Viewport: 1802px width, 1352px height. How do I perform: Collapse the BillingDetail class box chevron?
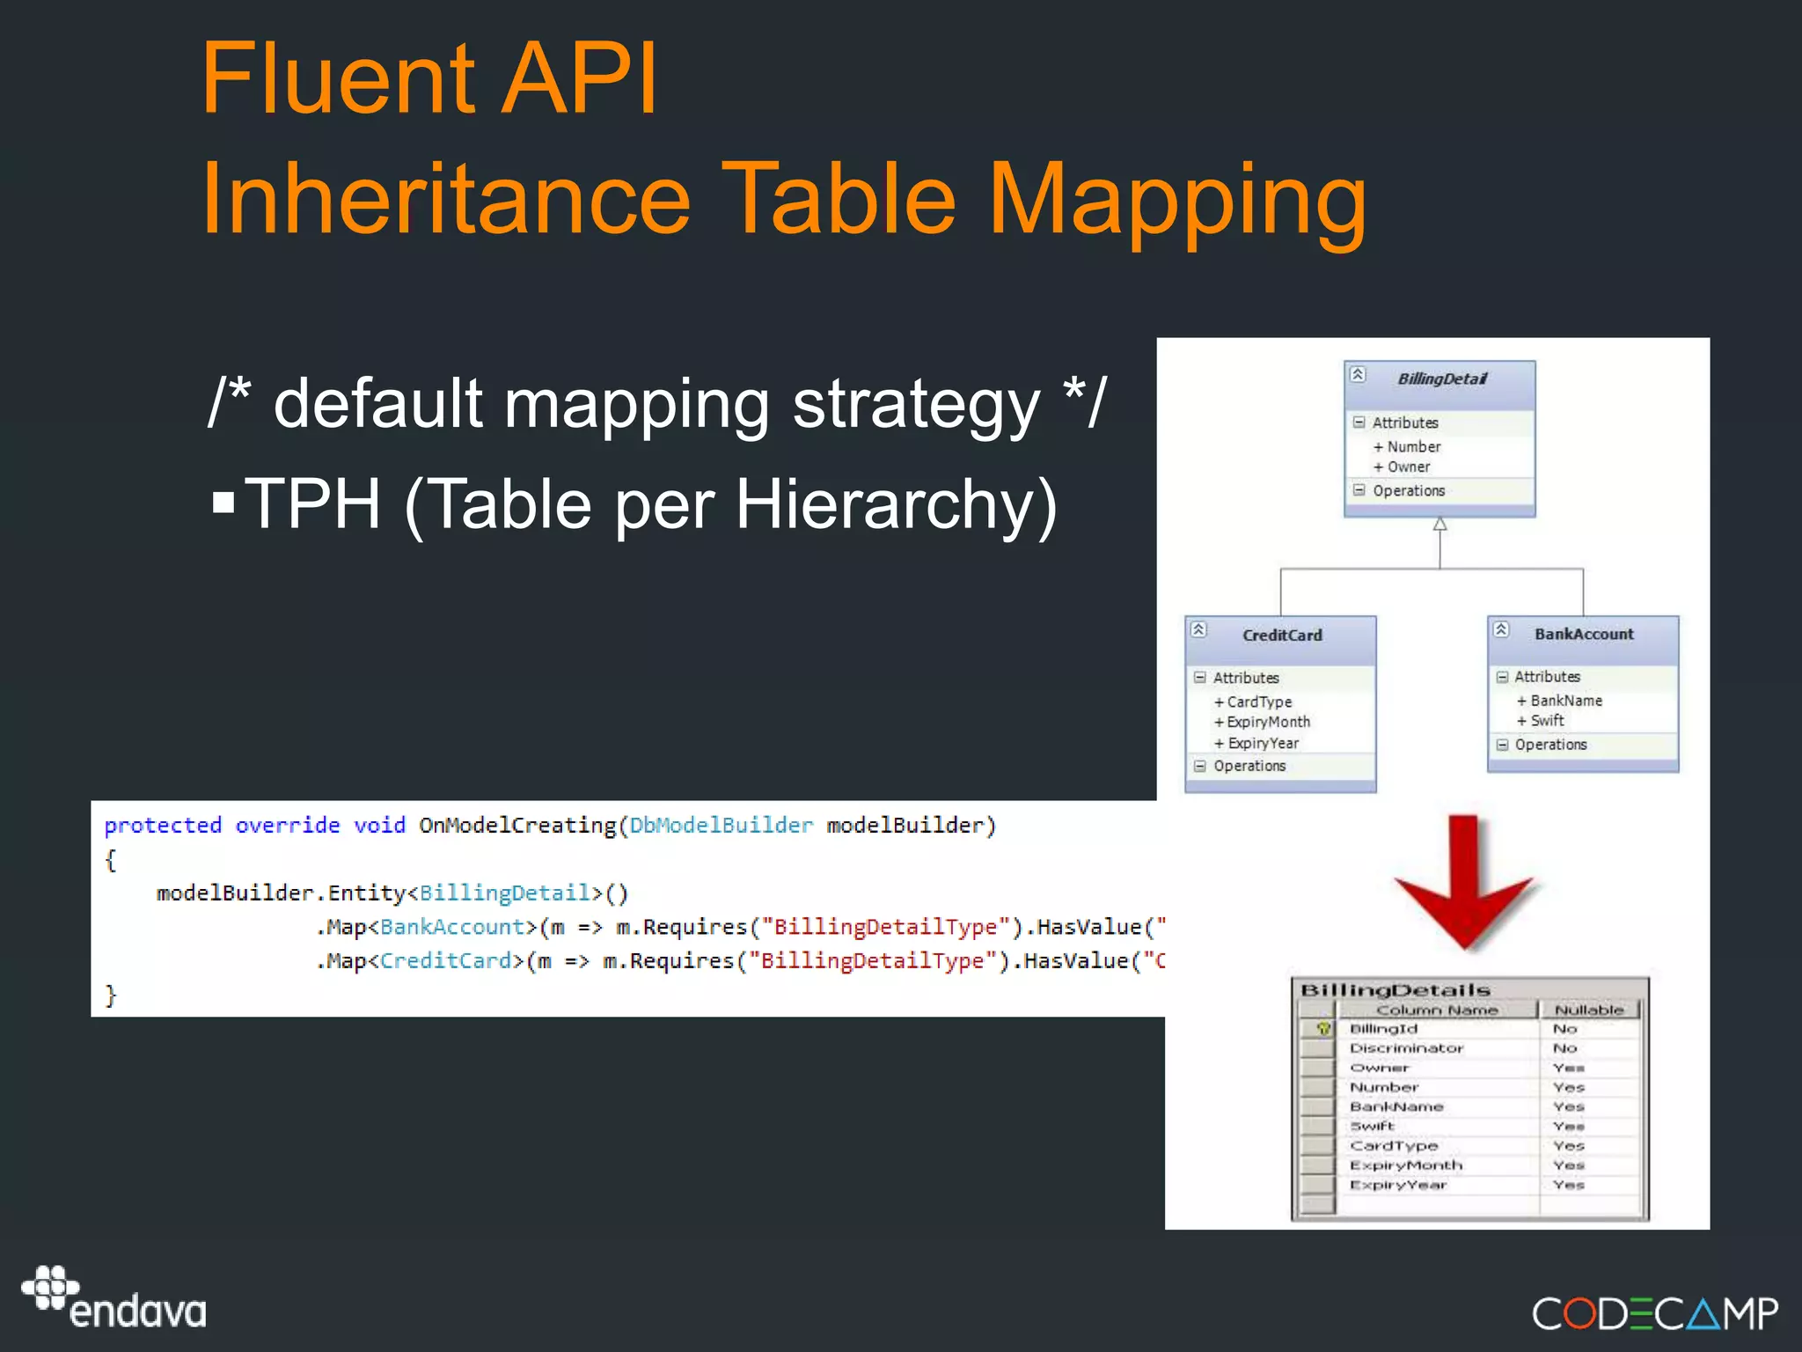tap(1358, 375)
